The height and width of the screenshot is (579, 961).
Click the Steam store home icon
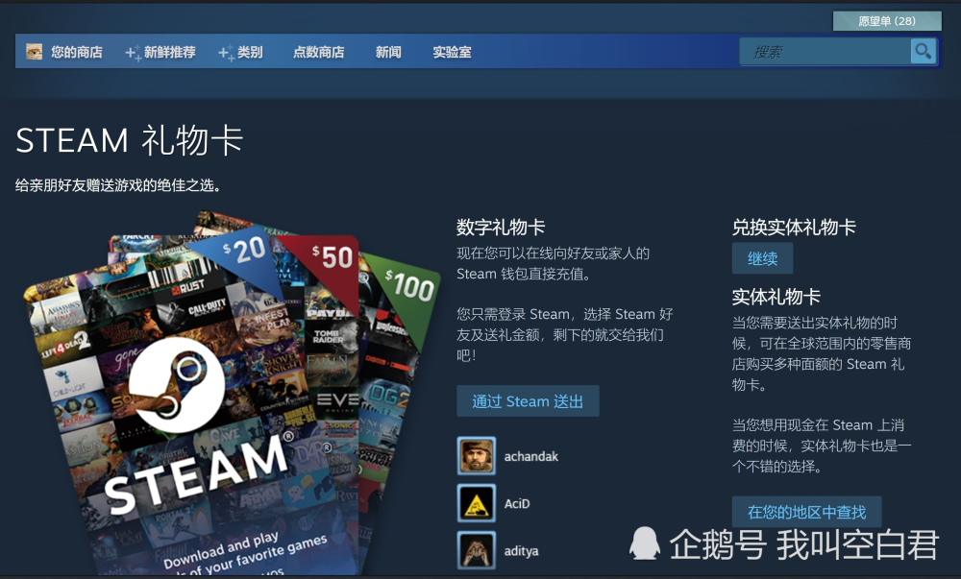[x=33, y=52]
